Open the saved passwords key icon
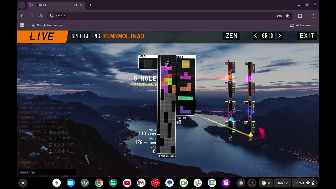Image resolution: width=336 pixels, height=189 pixels. tap(279, 16)
